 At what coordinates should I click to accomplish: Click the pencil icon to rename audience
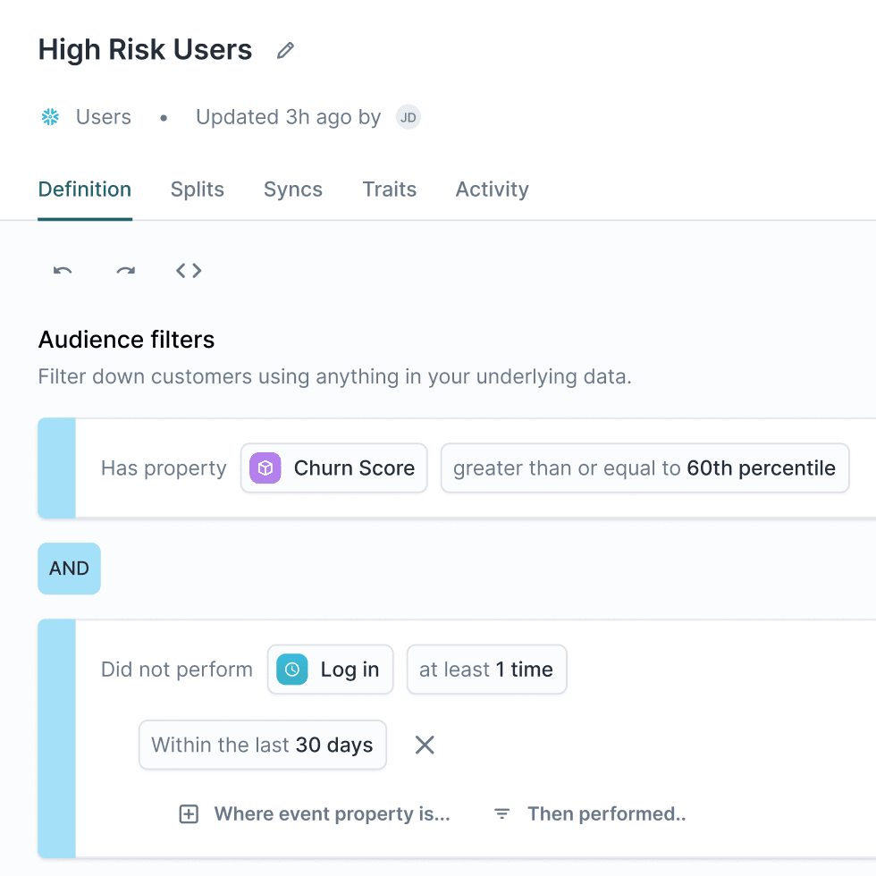pyautogui.click(x=285, y=50)
